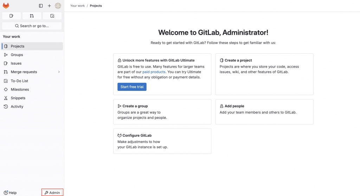The image size is (360, 196).
Task: Open Activity from the sidebar
Action: (x=32, y=107)
